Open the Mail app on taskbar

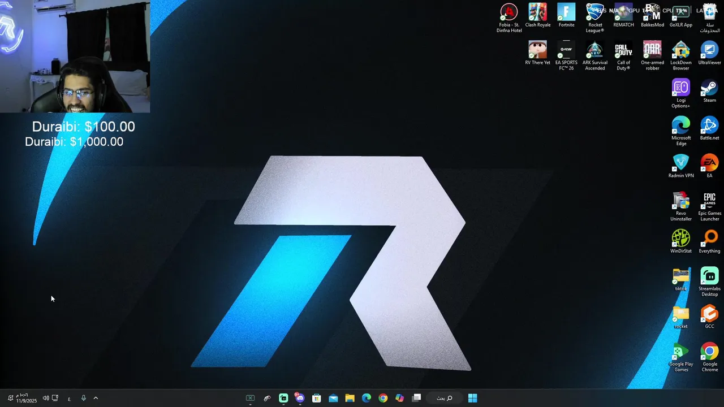coord(333,398)
